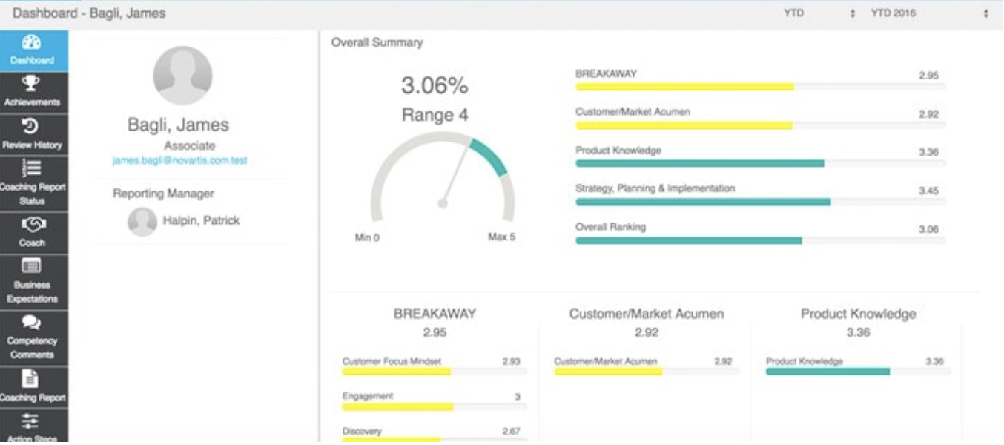
Task: Click James Bagli profile avatar
Action: point(182,76)
